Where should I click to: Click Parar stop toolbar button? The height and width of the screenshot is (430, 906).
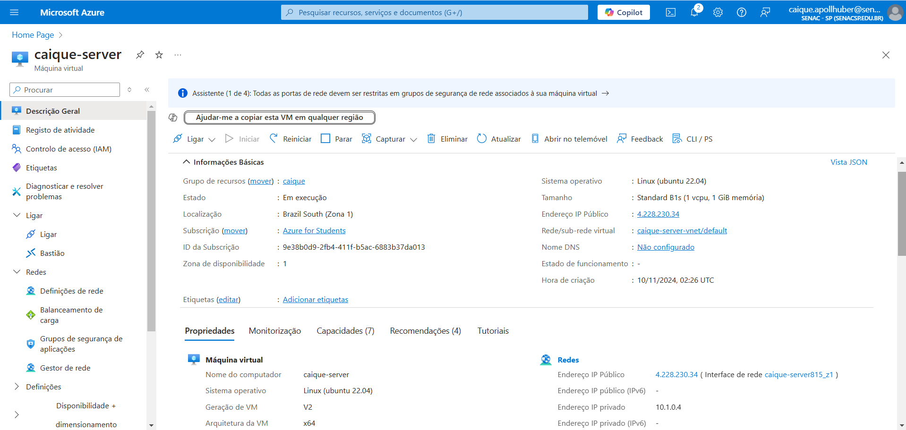336,139
